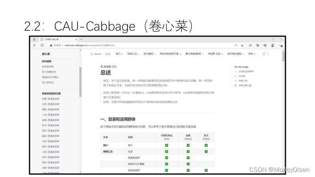This screenshot has height=177, width=315.
Task: Click 保研总分计算器 link in the table
Action: coord(136,164)
